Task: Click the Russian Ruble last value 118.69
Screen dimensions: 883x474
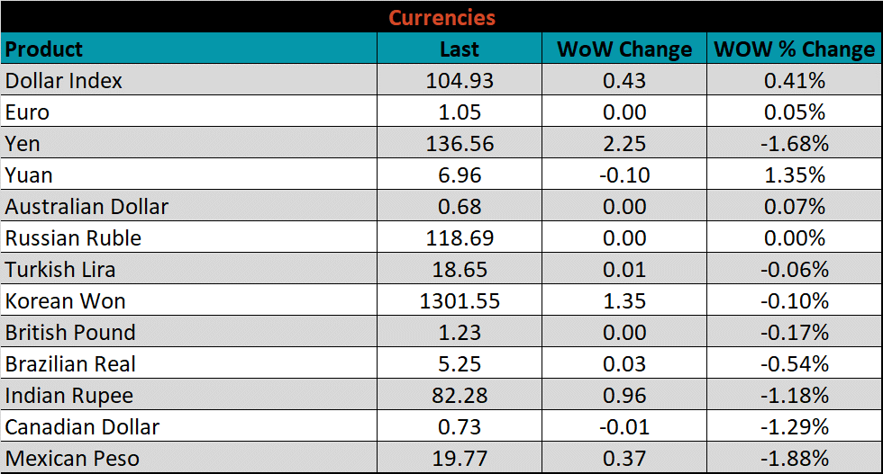Action: pos(460,238)
